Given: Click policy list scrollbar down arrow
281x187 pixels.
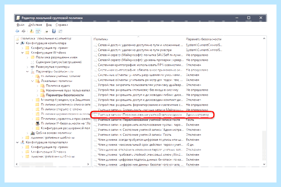Looking at the screenshot, I should [264, 164].
